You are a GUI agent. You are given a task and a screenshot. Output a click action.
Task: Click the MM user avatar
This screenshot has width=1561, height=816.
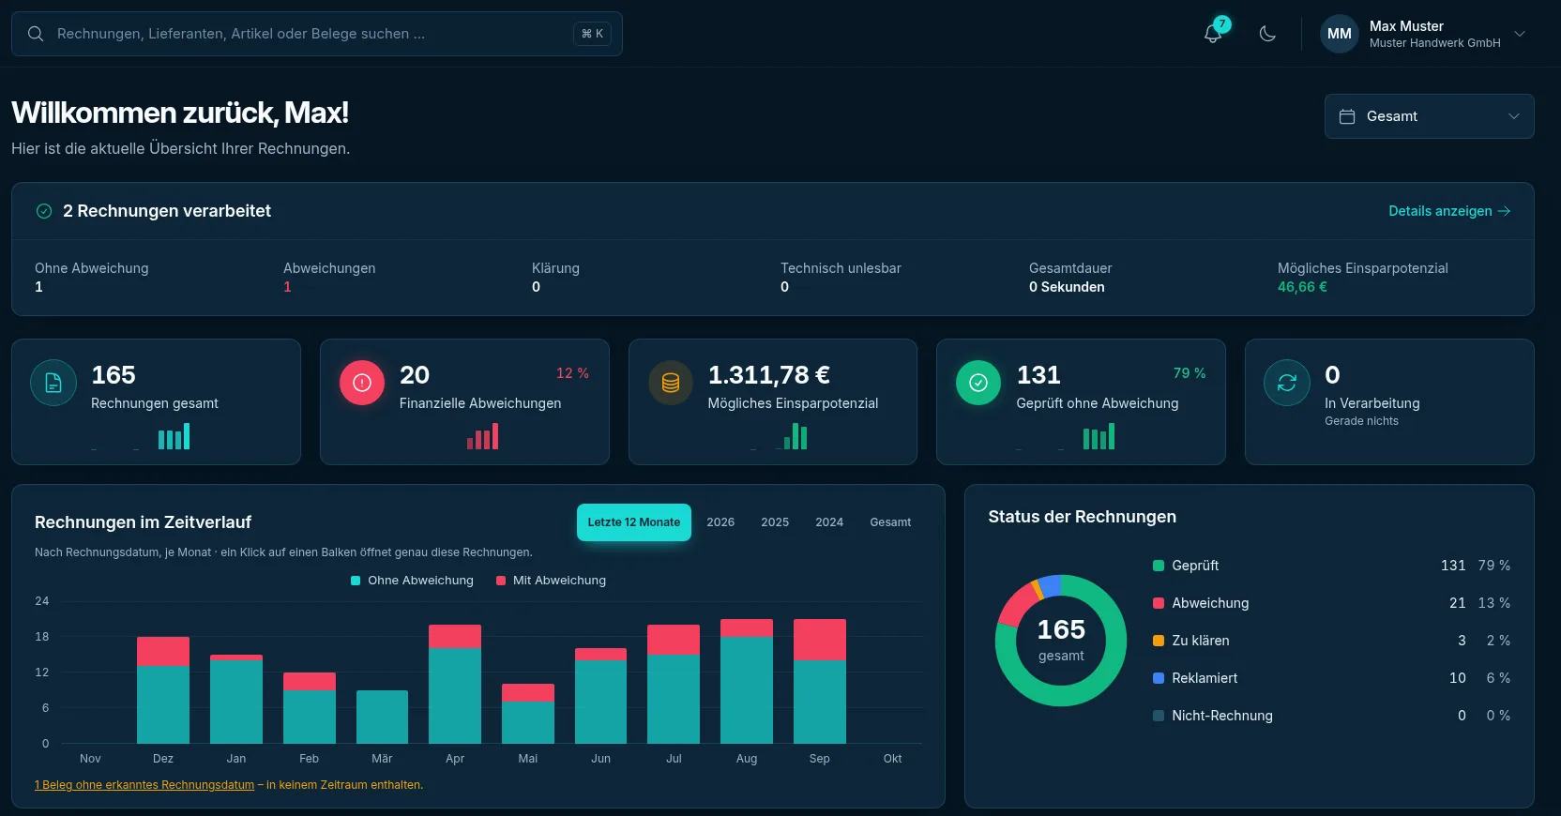pos(1340,34)
